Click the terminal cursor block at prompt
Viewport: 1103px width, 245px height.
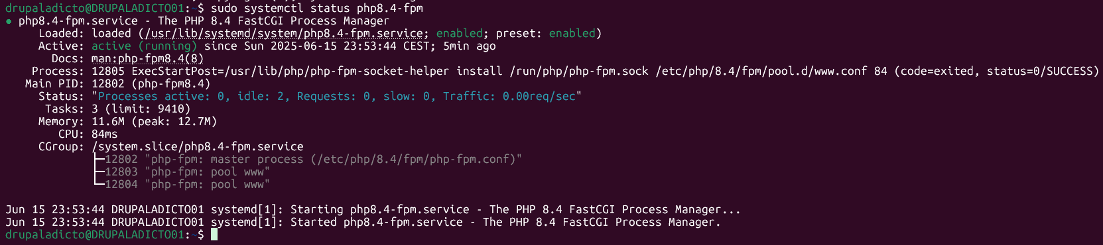pyautogui.click(x=214, y=234)
